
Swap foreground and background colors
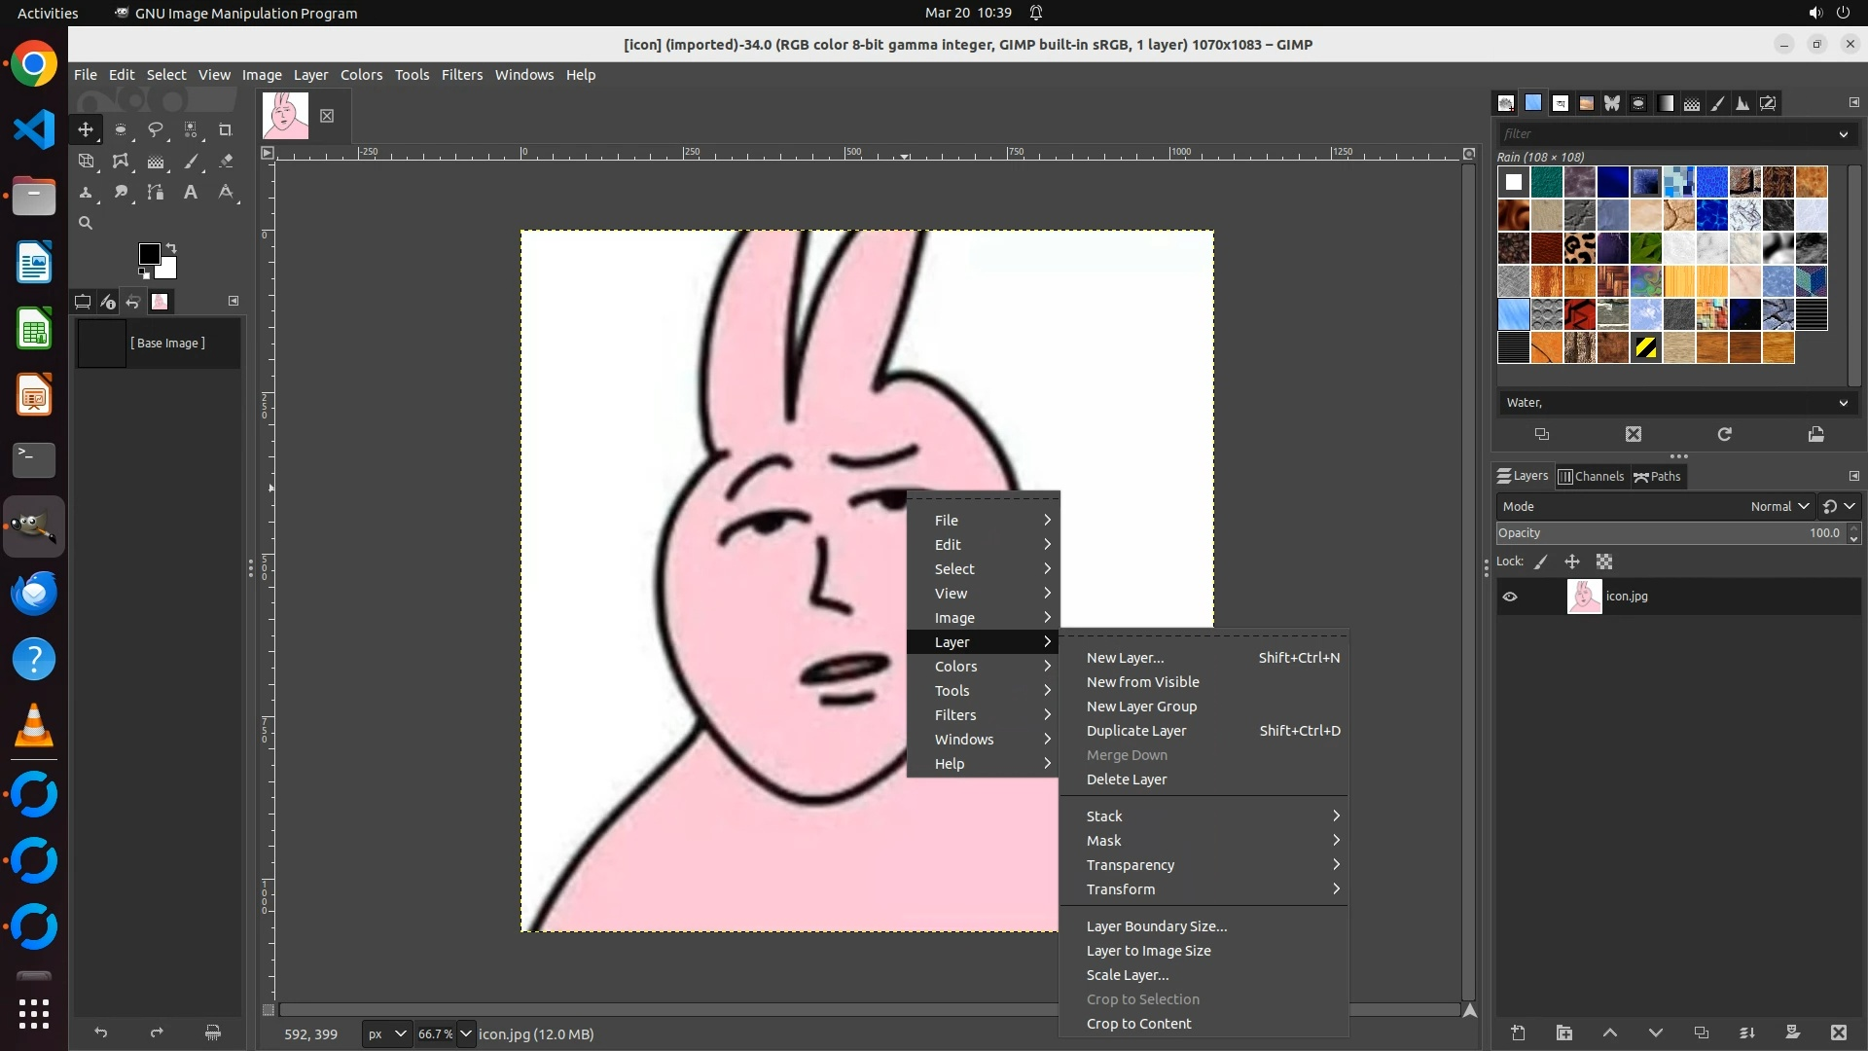pyautogui.click(x=172, y=248)
